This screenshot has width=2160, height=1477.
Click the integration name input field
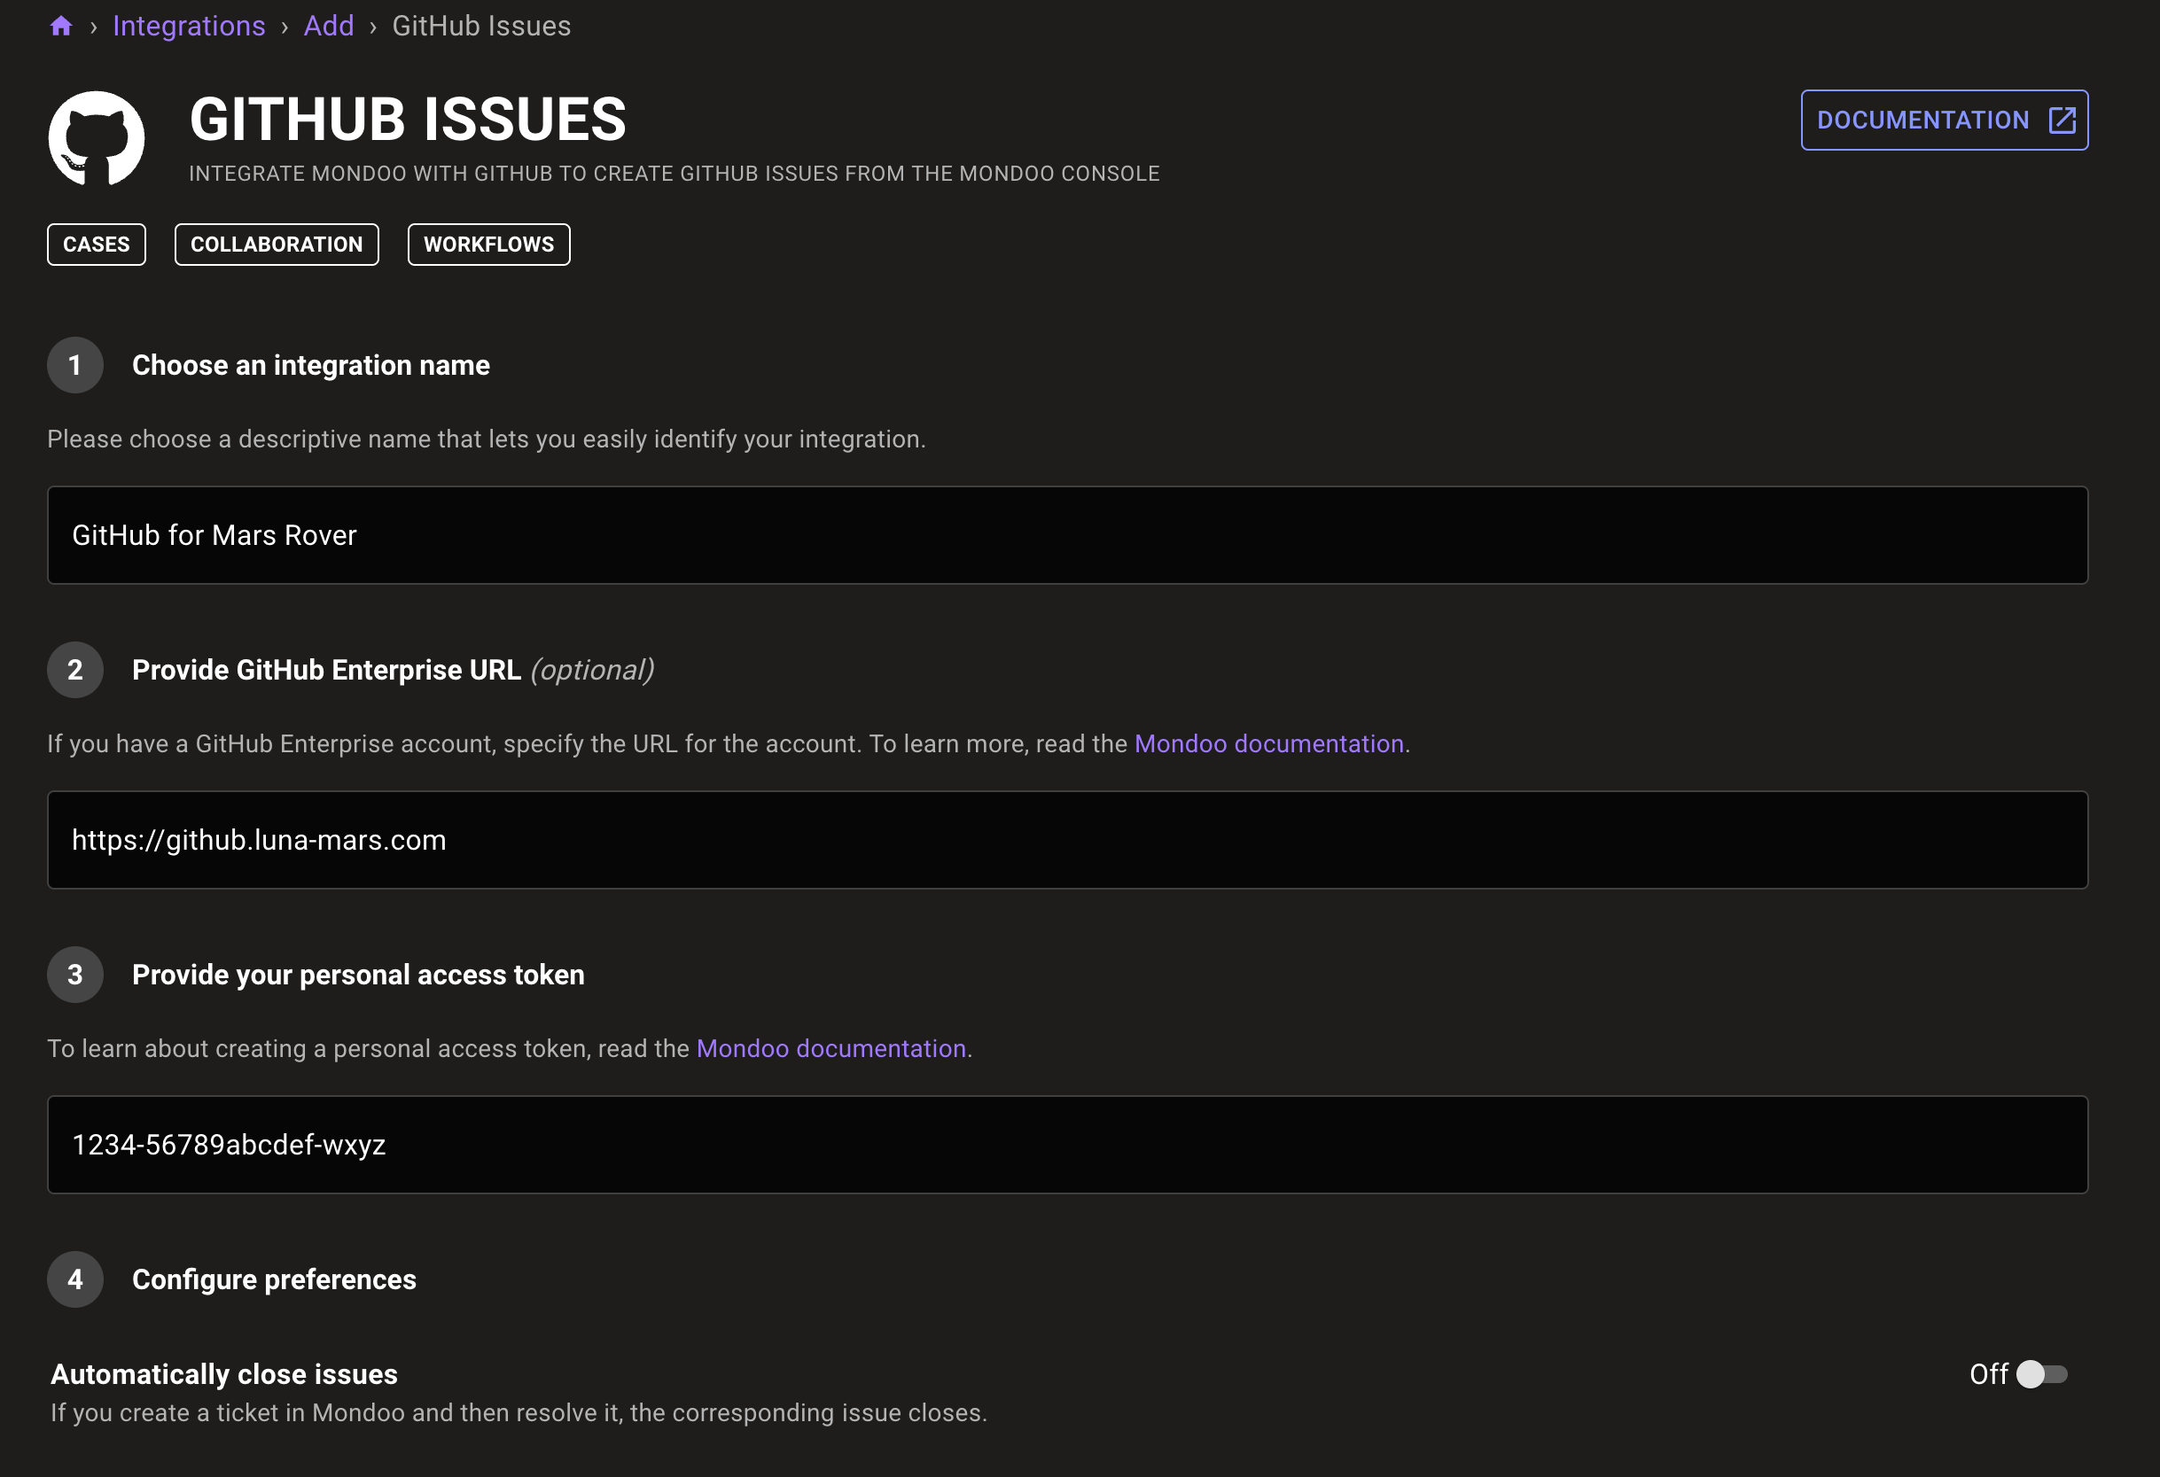1067,535
